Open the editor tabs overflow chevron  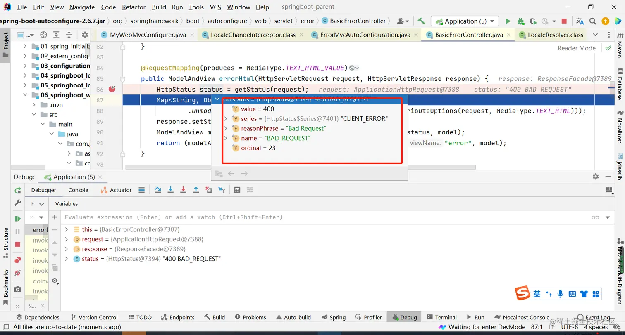tap(595, 35)
